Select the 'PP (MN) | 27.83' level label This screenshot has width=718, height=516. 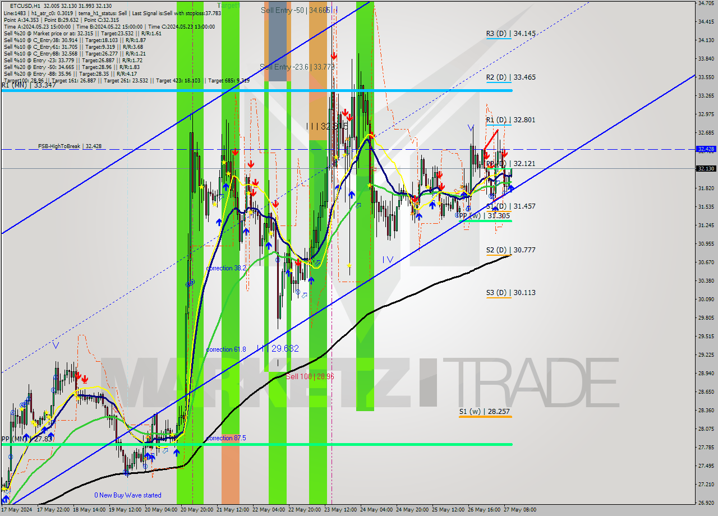(26, 439)
